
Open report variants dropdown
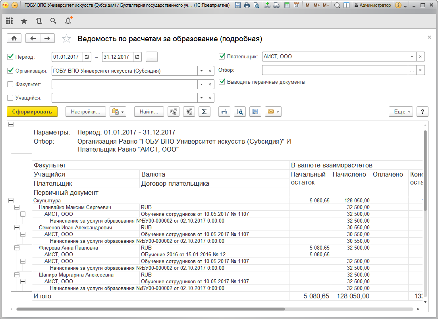click(118, 111)
